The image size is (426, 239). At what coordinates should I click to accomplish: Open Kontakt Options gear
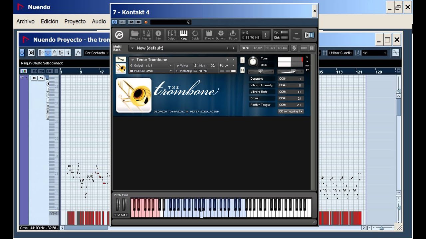tap(221, 35)
